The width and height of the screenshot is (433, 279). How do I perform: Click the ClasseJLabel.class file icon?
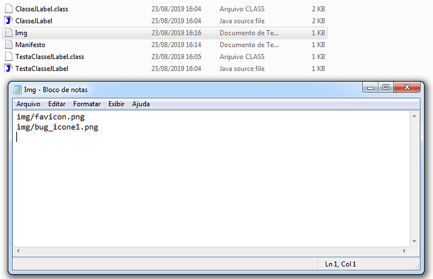(9, 9)
